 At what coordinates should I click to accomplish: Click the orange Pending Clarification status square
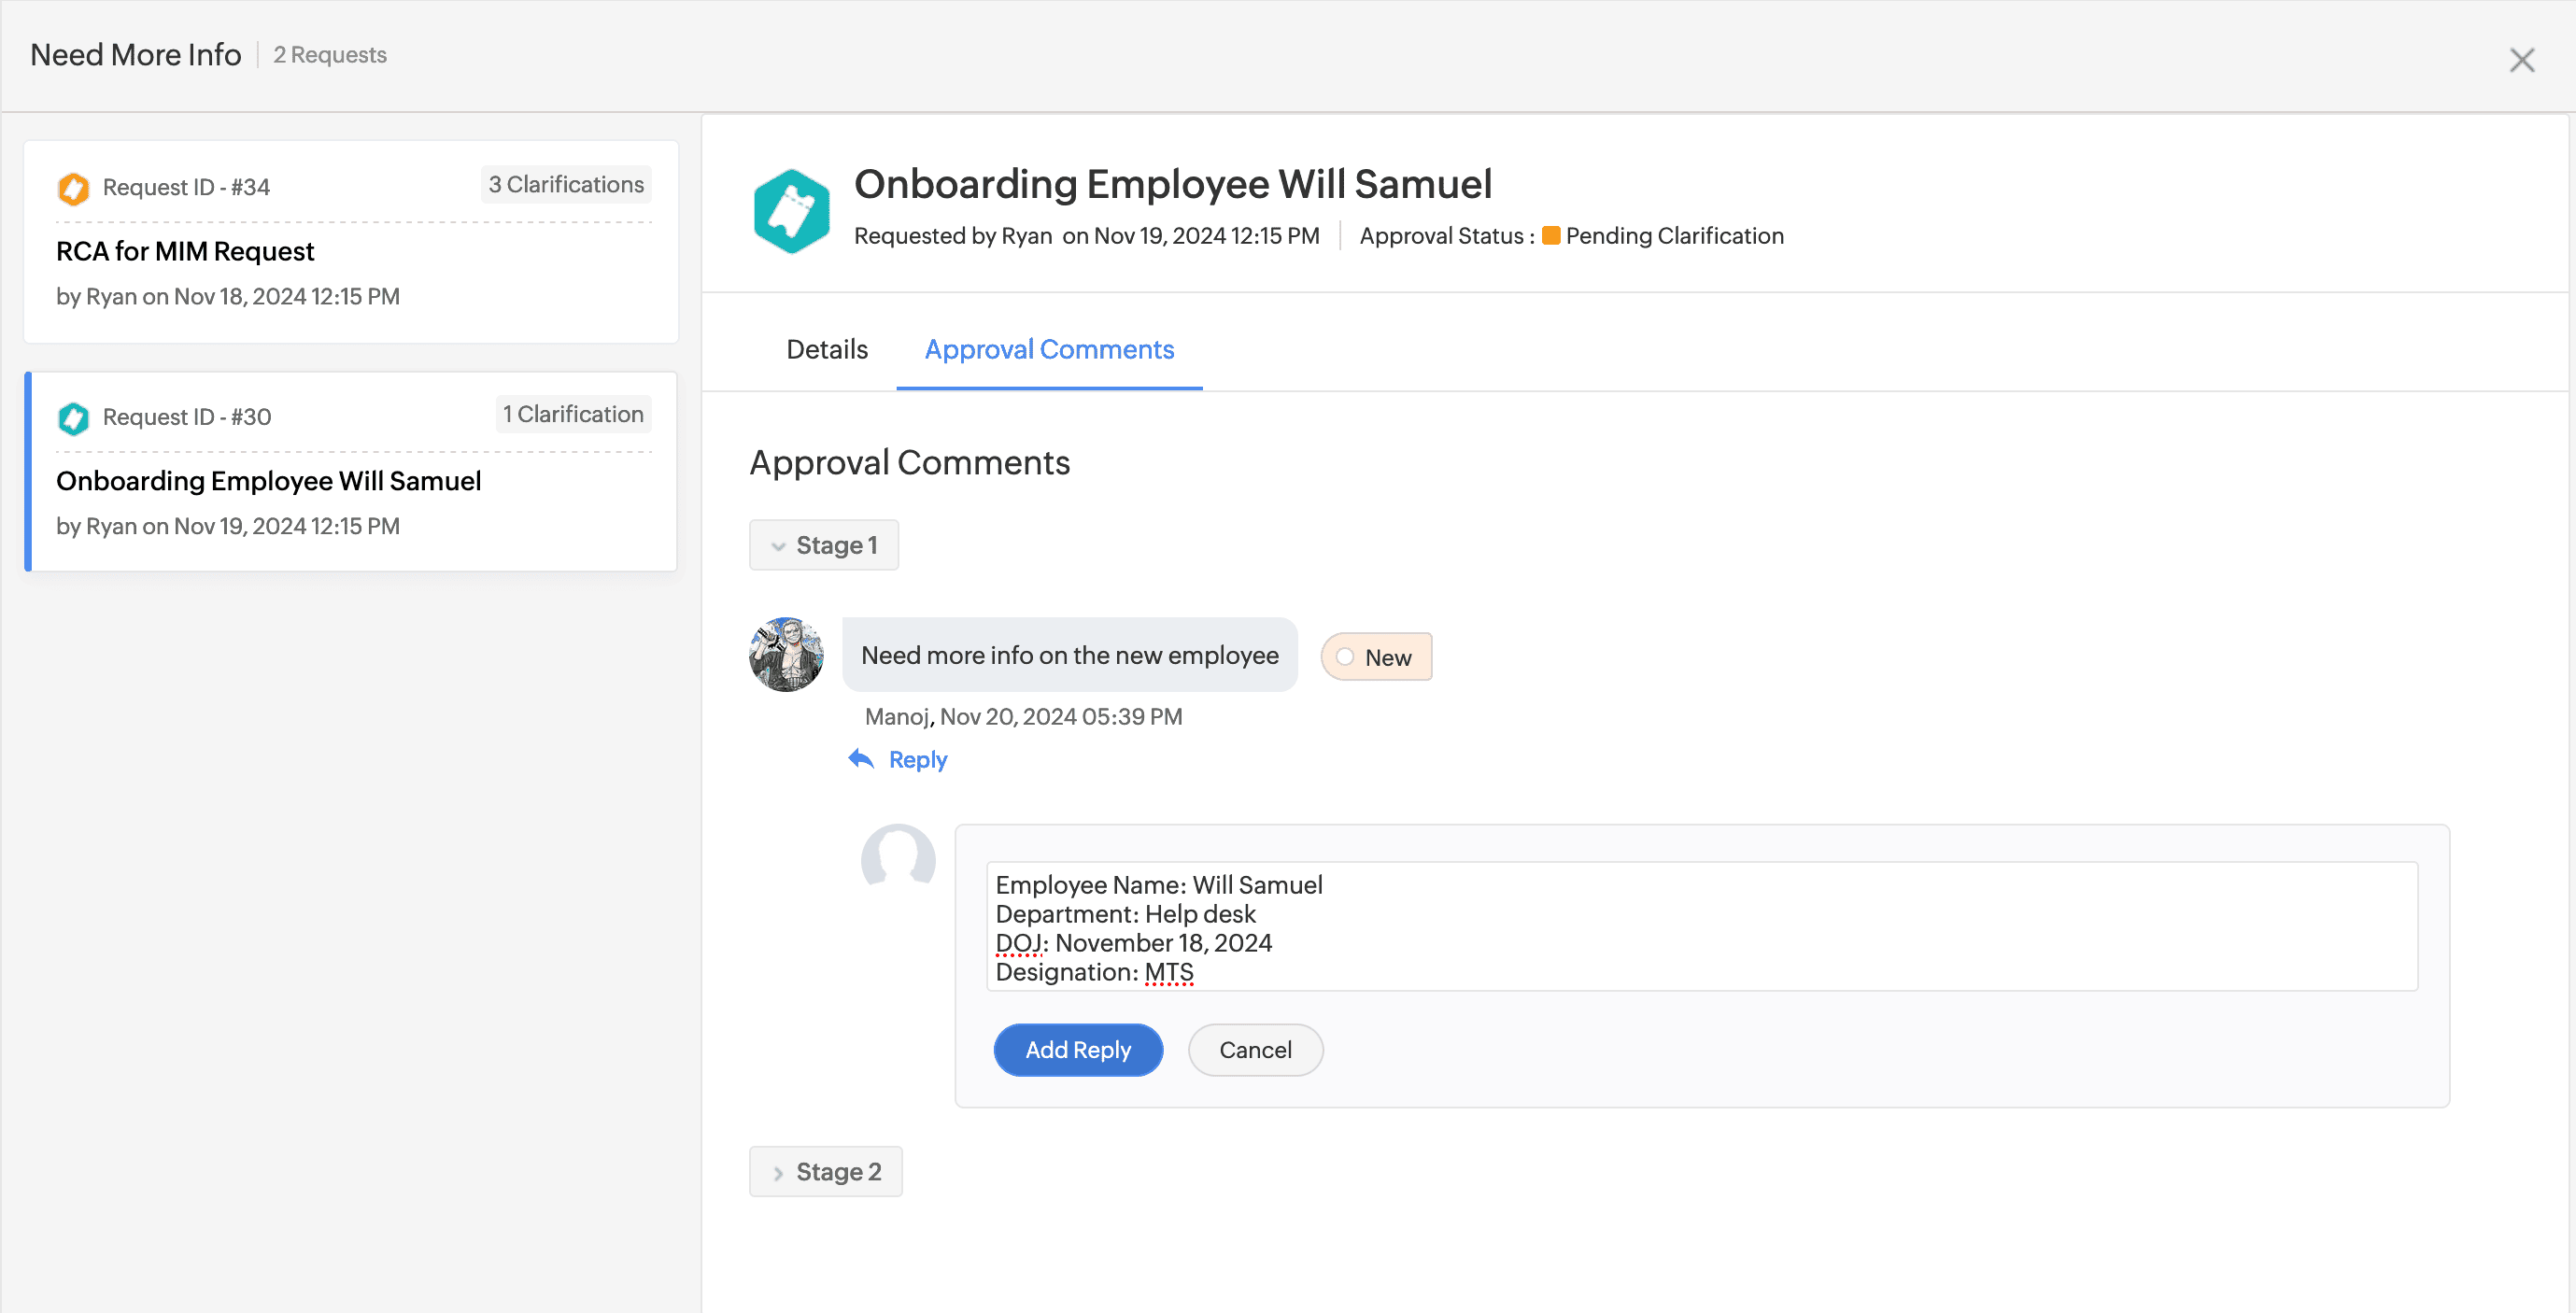(x=1550, y=236)
